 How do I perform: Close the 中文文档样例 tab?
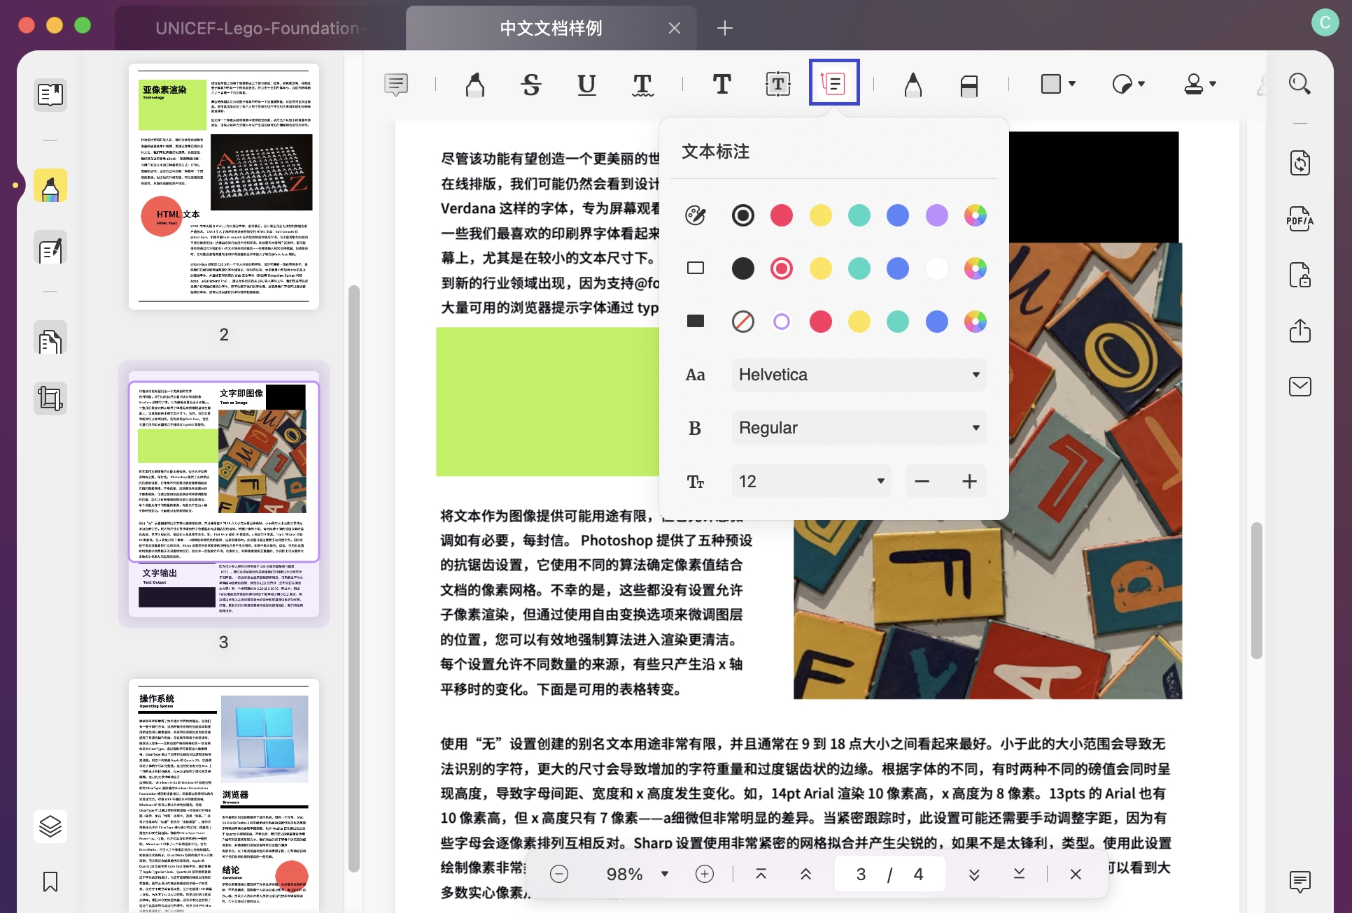674,28
